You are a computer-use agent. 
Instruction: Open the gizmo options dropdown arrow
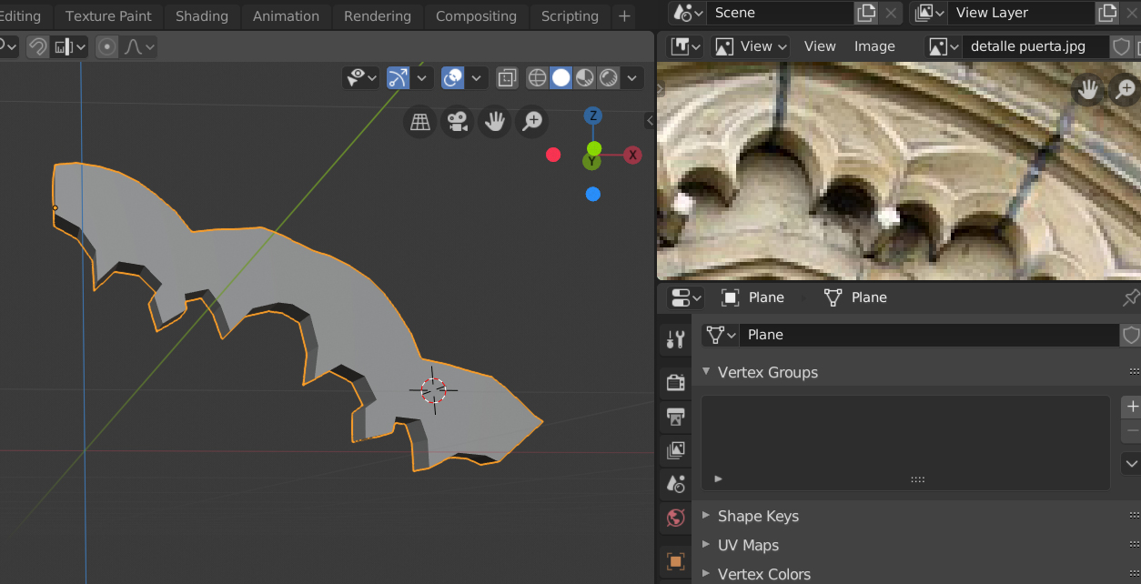(x=421, y=77)
